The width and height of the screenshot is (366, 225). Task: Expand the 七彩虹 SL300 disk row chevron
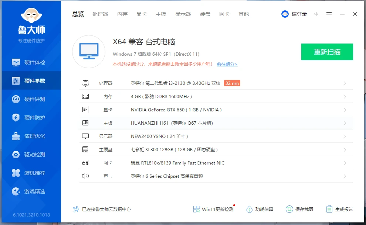coord(345,150)
